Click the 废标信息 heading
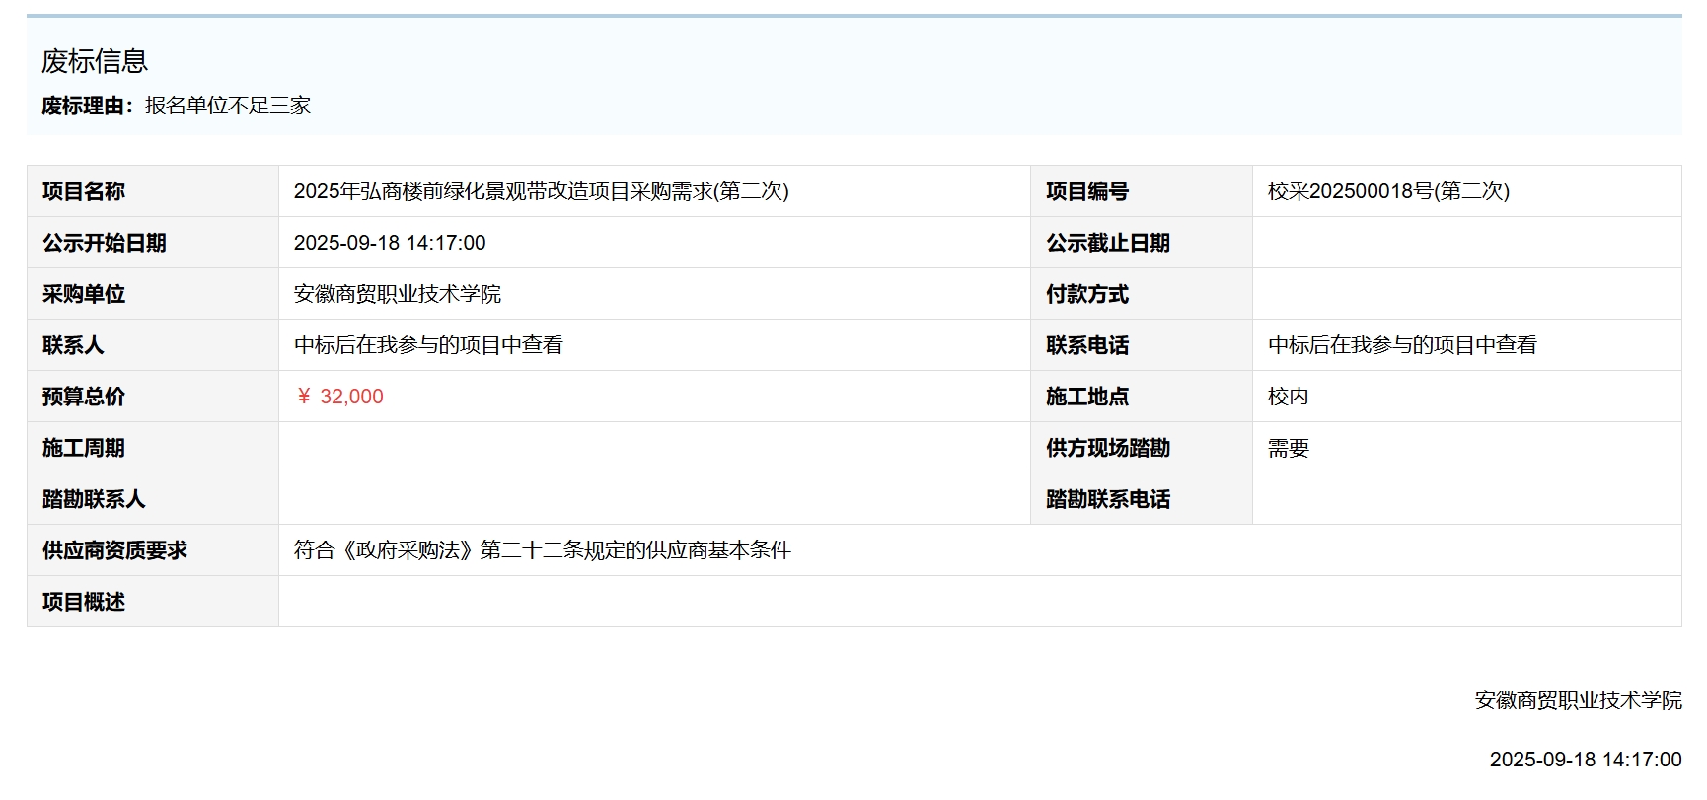This screenshot has height=800, width=1707. click(x=95, y=61)
